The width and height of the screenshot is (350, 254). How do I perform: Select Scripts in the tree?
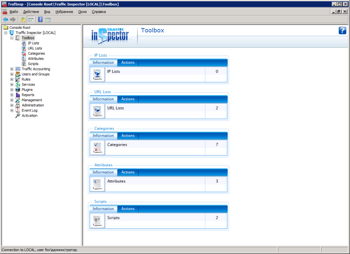(33, 64)
